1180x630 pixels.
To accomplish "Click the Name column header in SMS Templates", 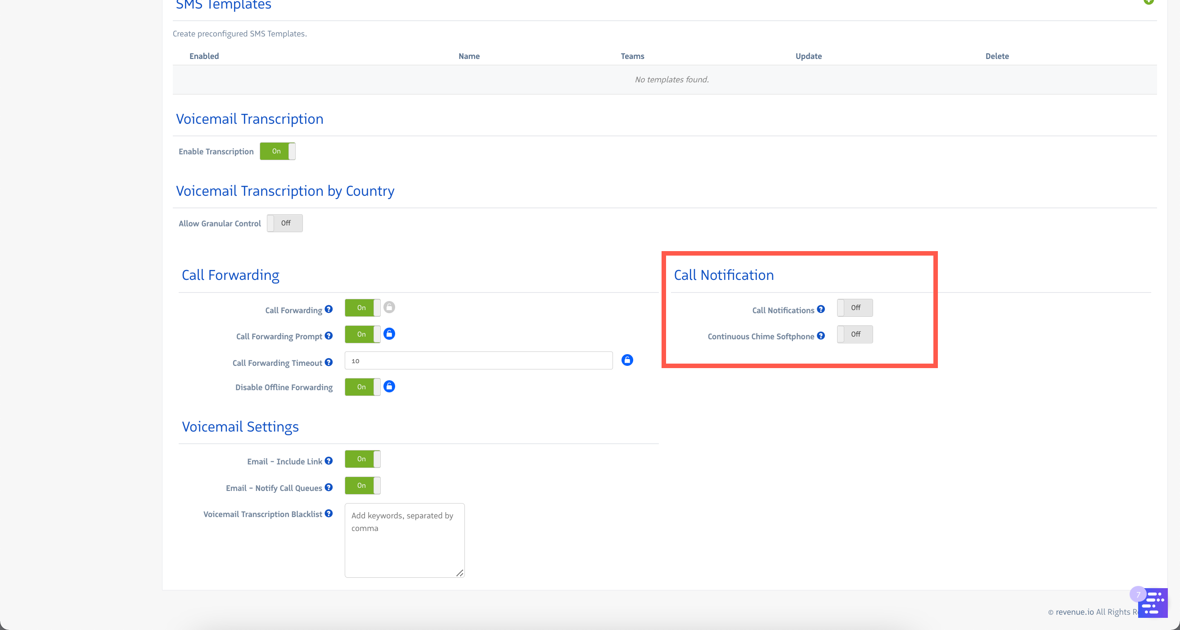I will point(468,56).
